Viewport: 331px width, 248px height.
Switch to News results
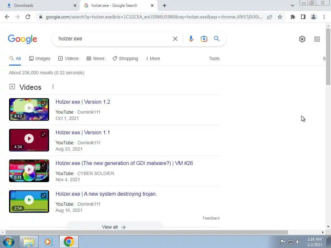[x=95, y=58]
